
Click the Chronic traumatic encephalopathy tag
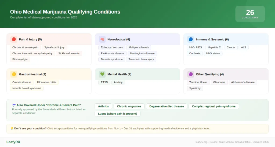click(32, 54)
